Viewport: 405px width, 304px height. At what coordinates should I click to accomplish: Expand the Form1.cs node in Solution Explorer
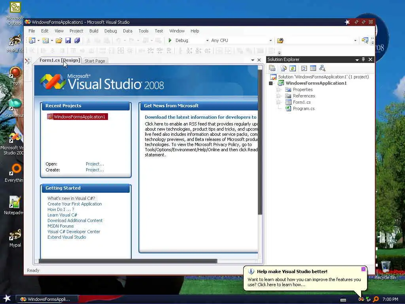tap(278, 103)
